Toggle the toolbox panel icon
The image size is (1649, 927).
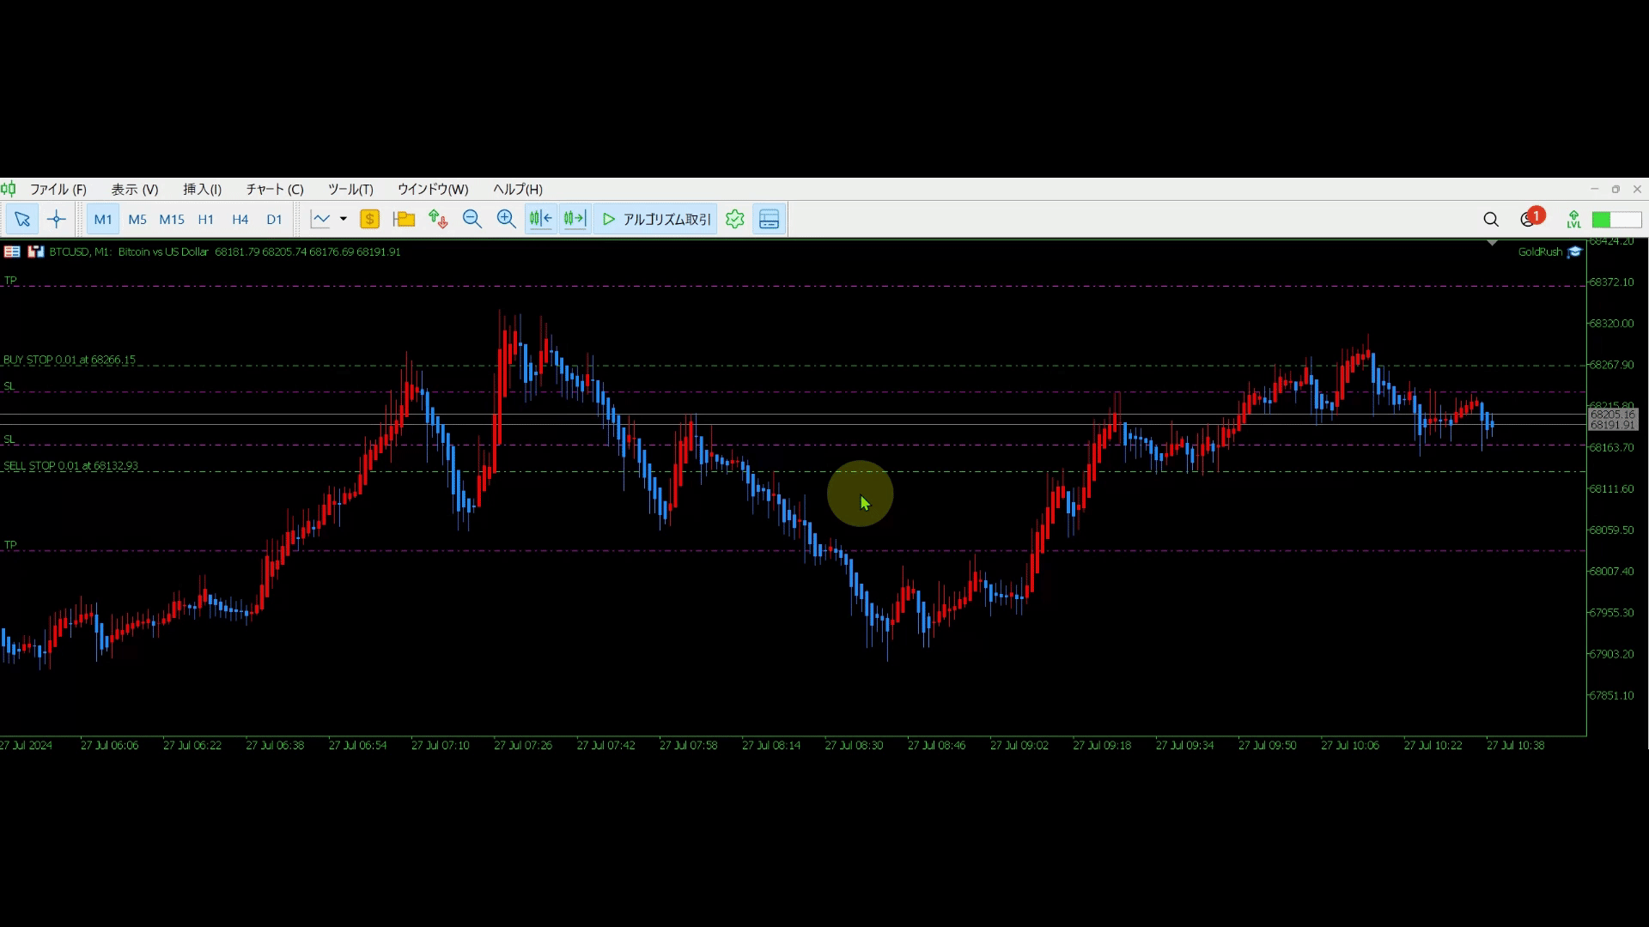point(769,220)
